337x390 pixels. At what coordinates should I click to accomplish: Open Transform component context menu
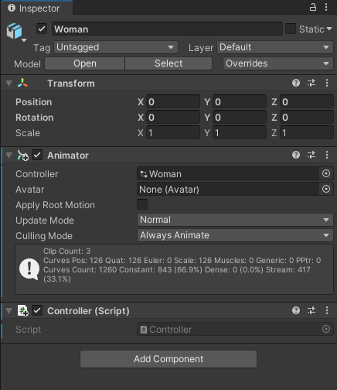(327, 83)
